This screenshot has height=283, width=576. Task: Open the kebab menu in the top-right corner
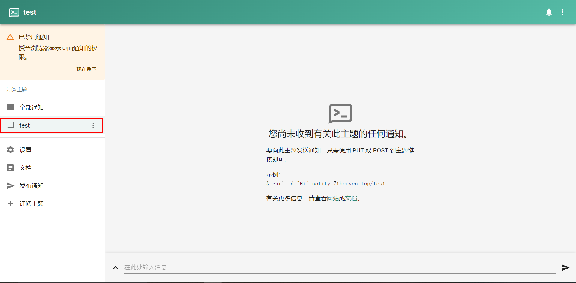pos(563,12)
